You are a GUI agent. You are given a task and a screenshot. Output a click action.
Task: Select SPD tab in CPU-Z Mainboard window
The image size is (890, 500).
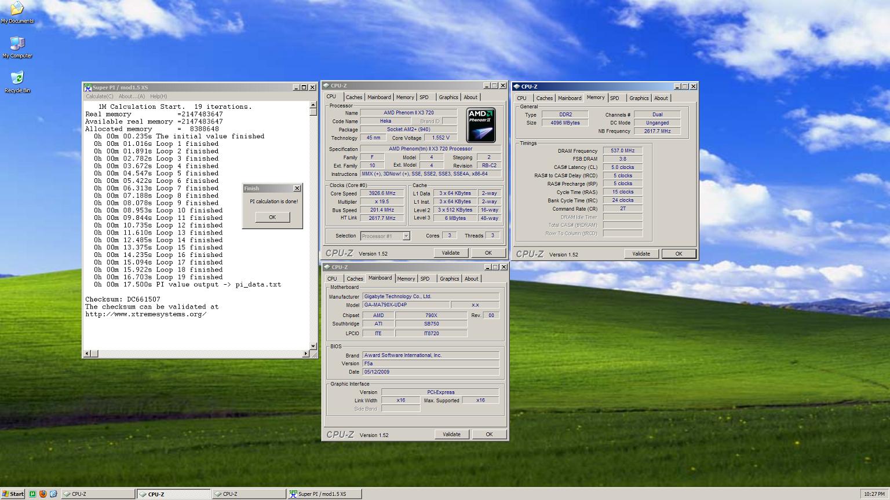(425, 279)
